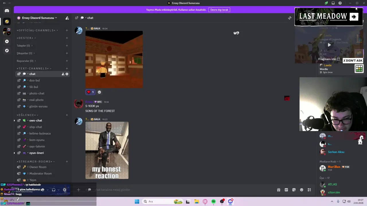Open the Discover servers compass icon
Screen dimensions: 367x206
coord(7,51)
